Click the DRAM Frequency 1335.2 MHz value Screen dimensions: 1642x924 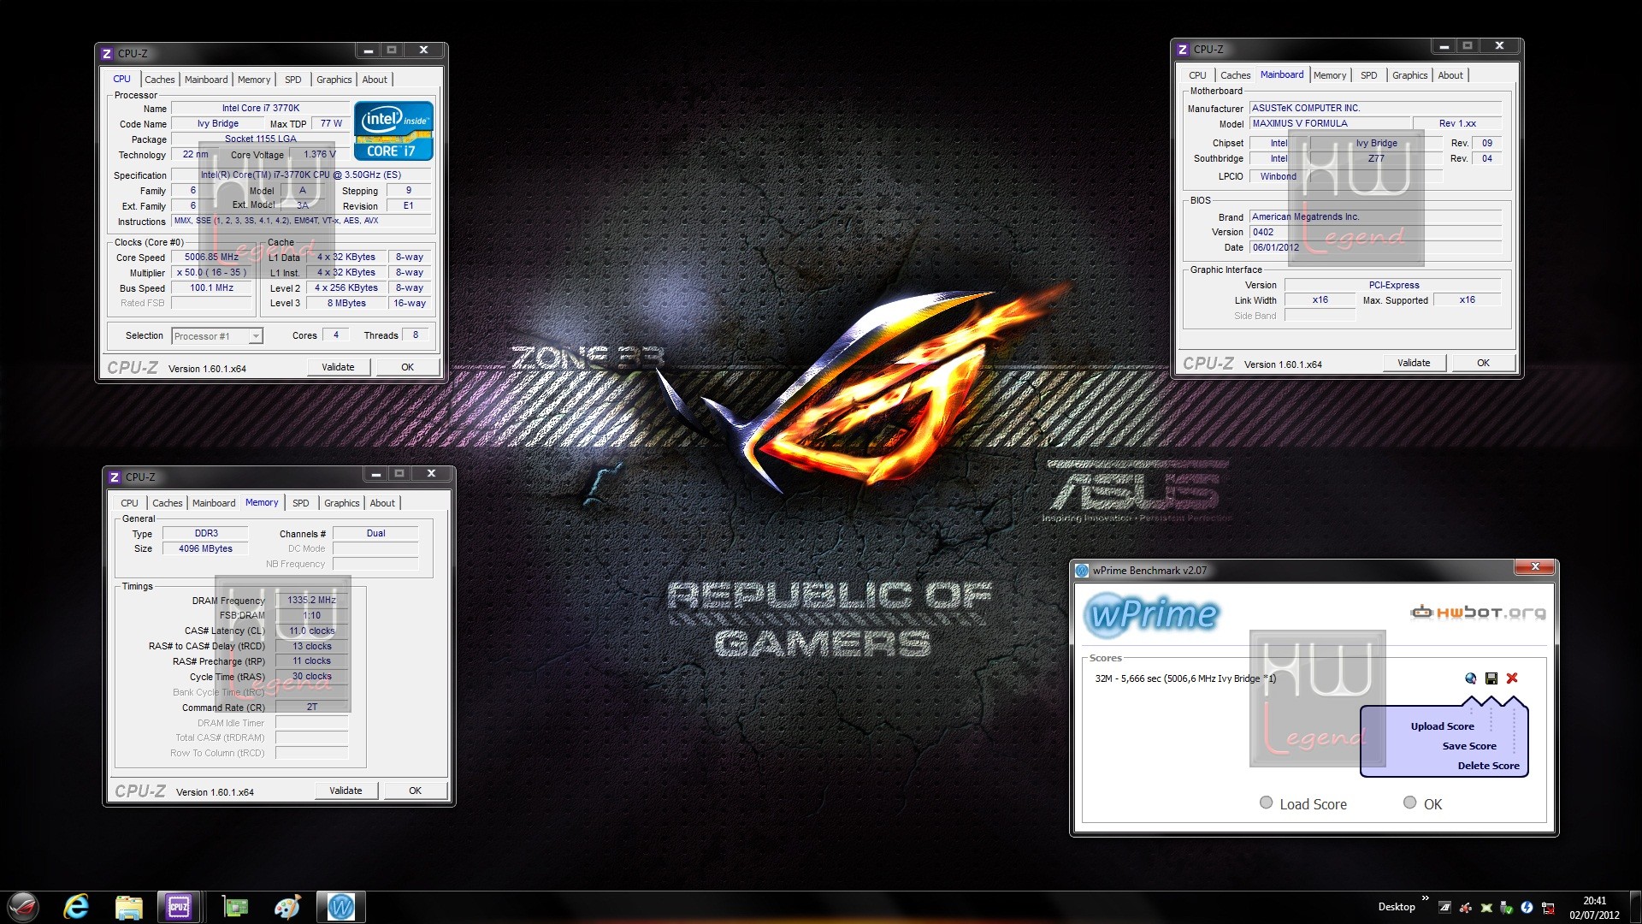[311, 601]
